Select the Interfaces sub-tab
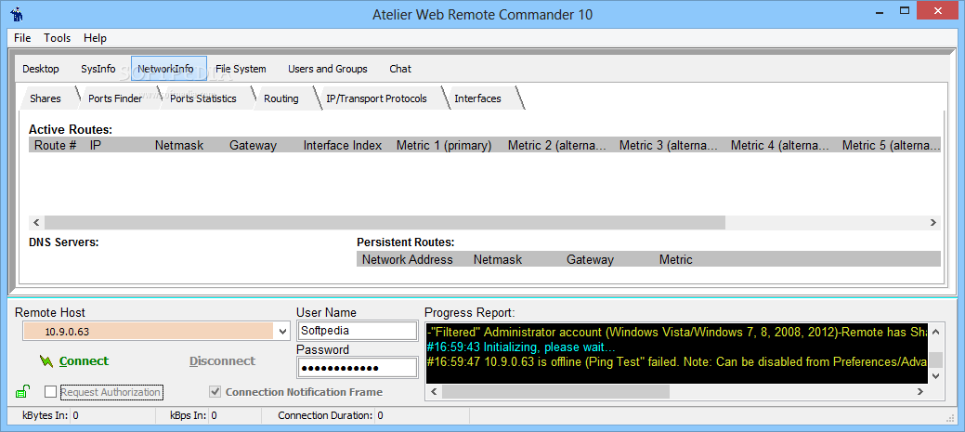Image resolution: width=965 pixels, height=432 pixels. 477,98
